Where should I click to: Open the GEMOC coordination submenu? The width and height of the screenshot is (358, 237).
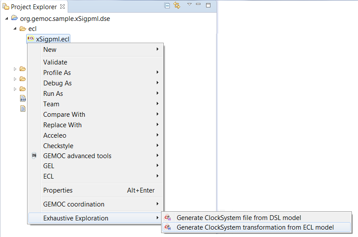(73, 204)
